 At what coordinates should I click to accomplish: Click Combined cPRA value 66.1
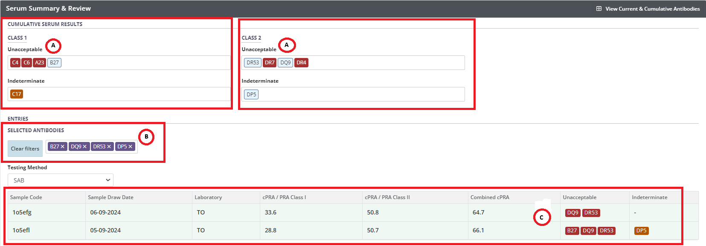click(x=478, y=230)
